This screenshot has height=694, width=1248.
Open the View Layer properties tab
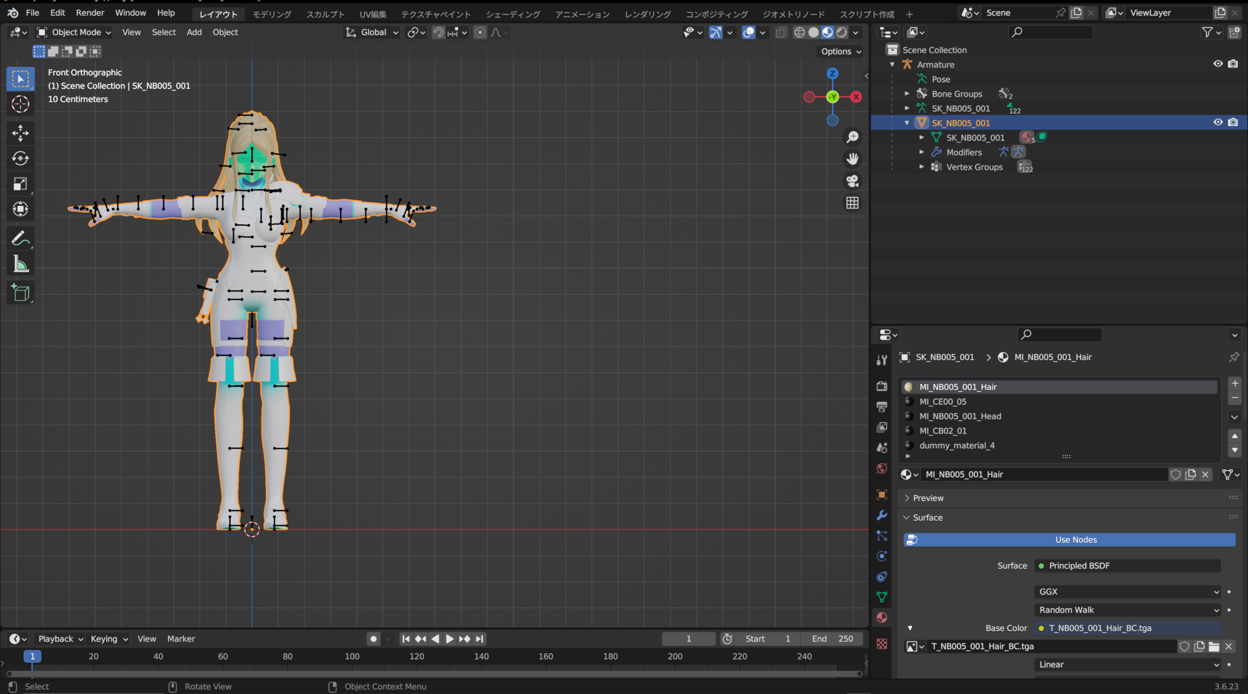click(881, 428)
